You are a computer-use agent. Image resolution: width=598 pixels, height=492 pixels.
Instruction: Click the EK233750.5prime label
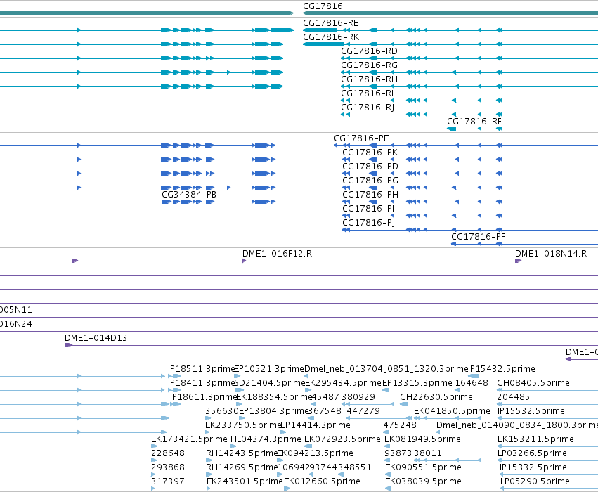point(243,425)
